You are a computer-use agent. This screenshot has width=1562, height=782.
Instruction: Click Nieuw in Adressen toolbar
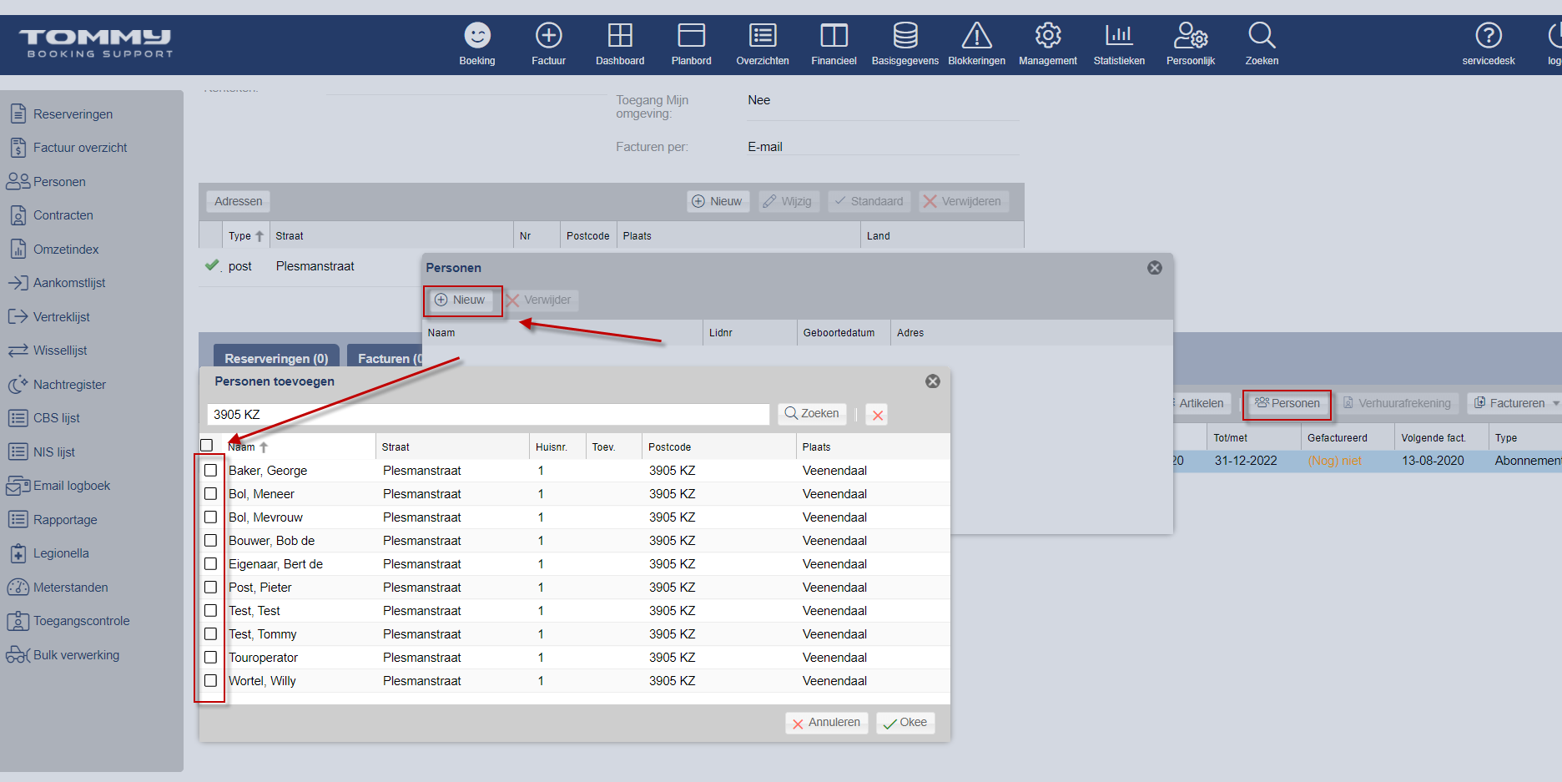coord(718,201)
